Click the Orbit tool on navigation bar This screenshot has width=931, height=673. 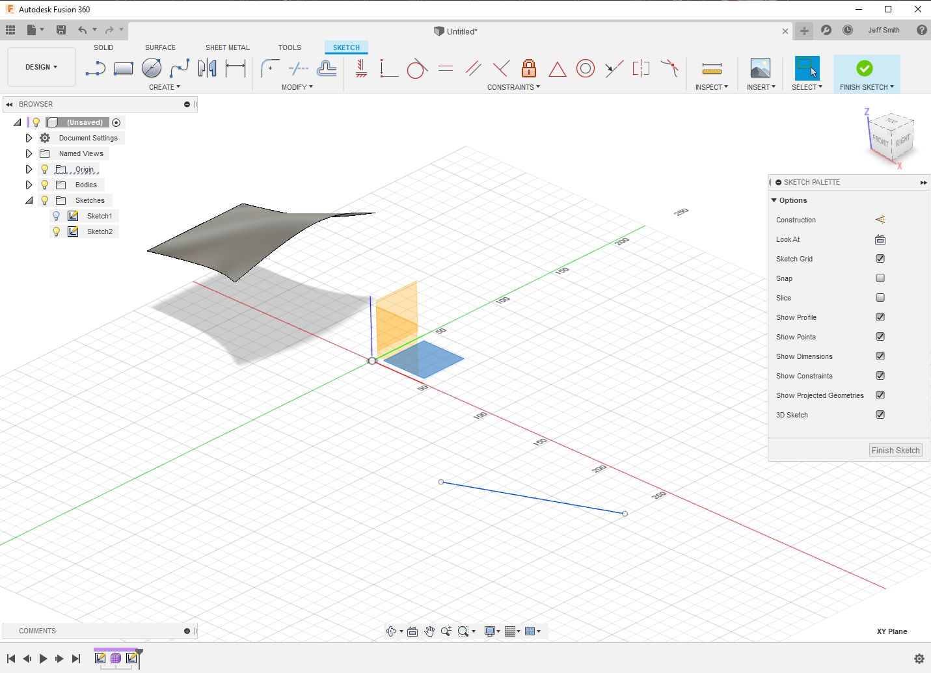point(392,631)
